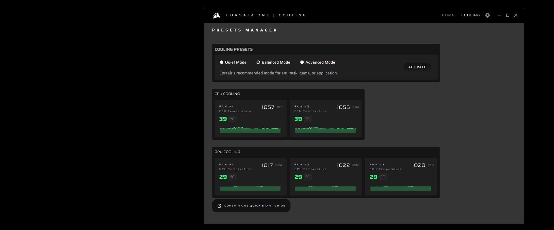554x230 pixels.
Task: Click the Corsair sails logo icon
Action: click(216, 15)
